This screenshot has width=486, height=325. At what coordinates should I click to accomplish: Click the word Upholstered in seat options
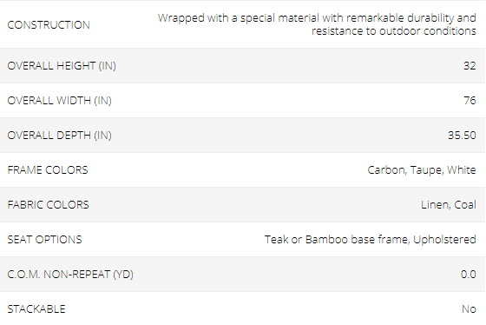click(x=444, y=240)
